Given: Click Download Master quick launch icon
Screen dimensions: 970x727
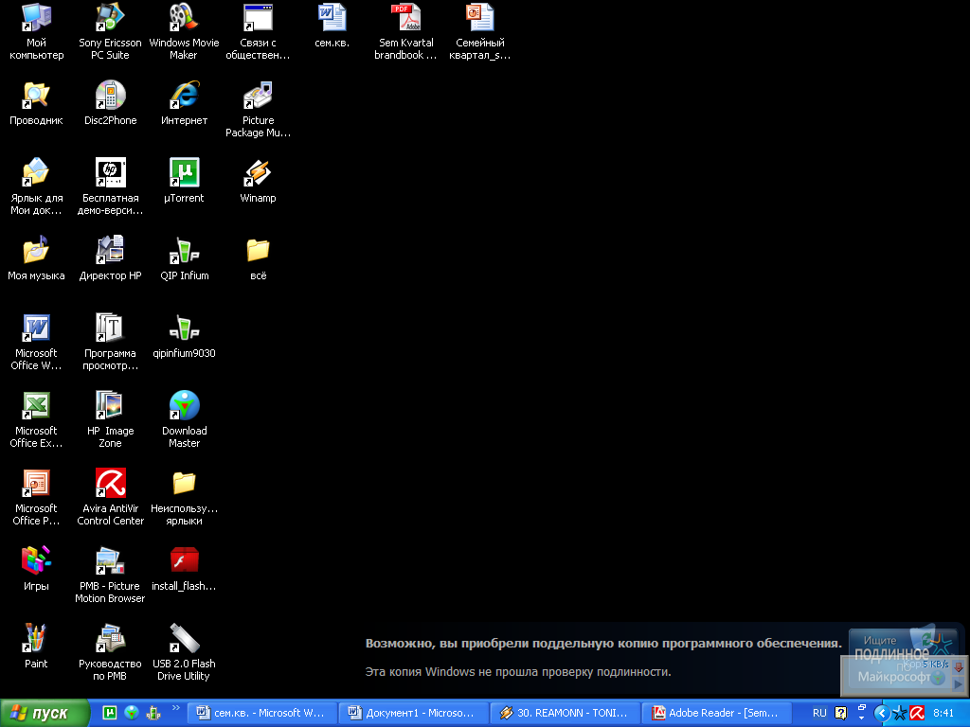Looking at the screenshot, I should [x=131, y=713].
